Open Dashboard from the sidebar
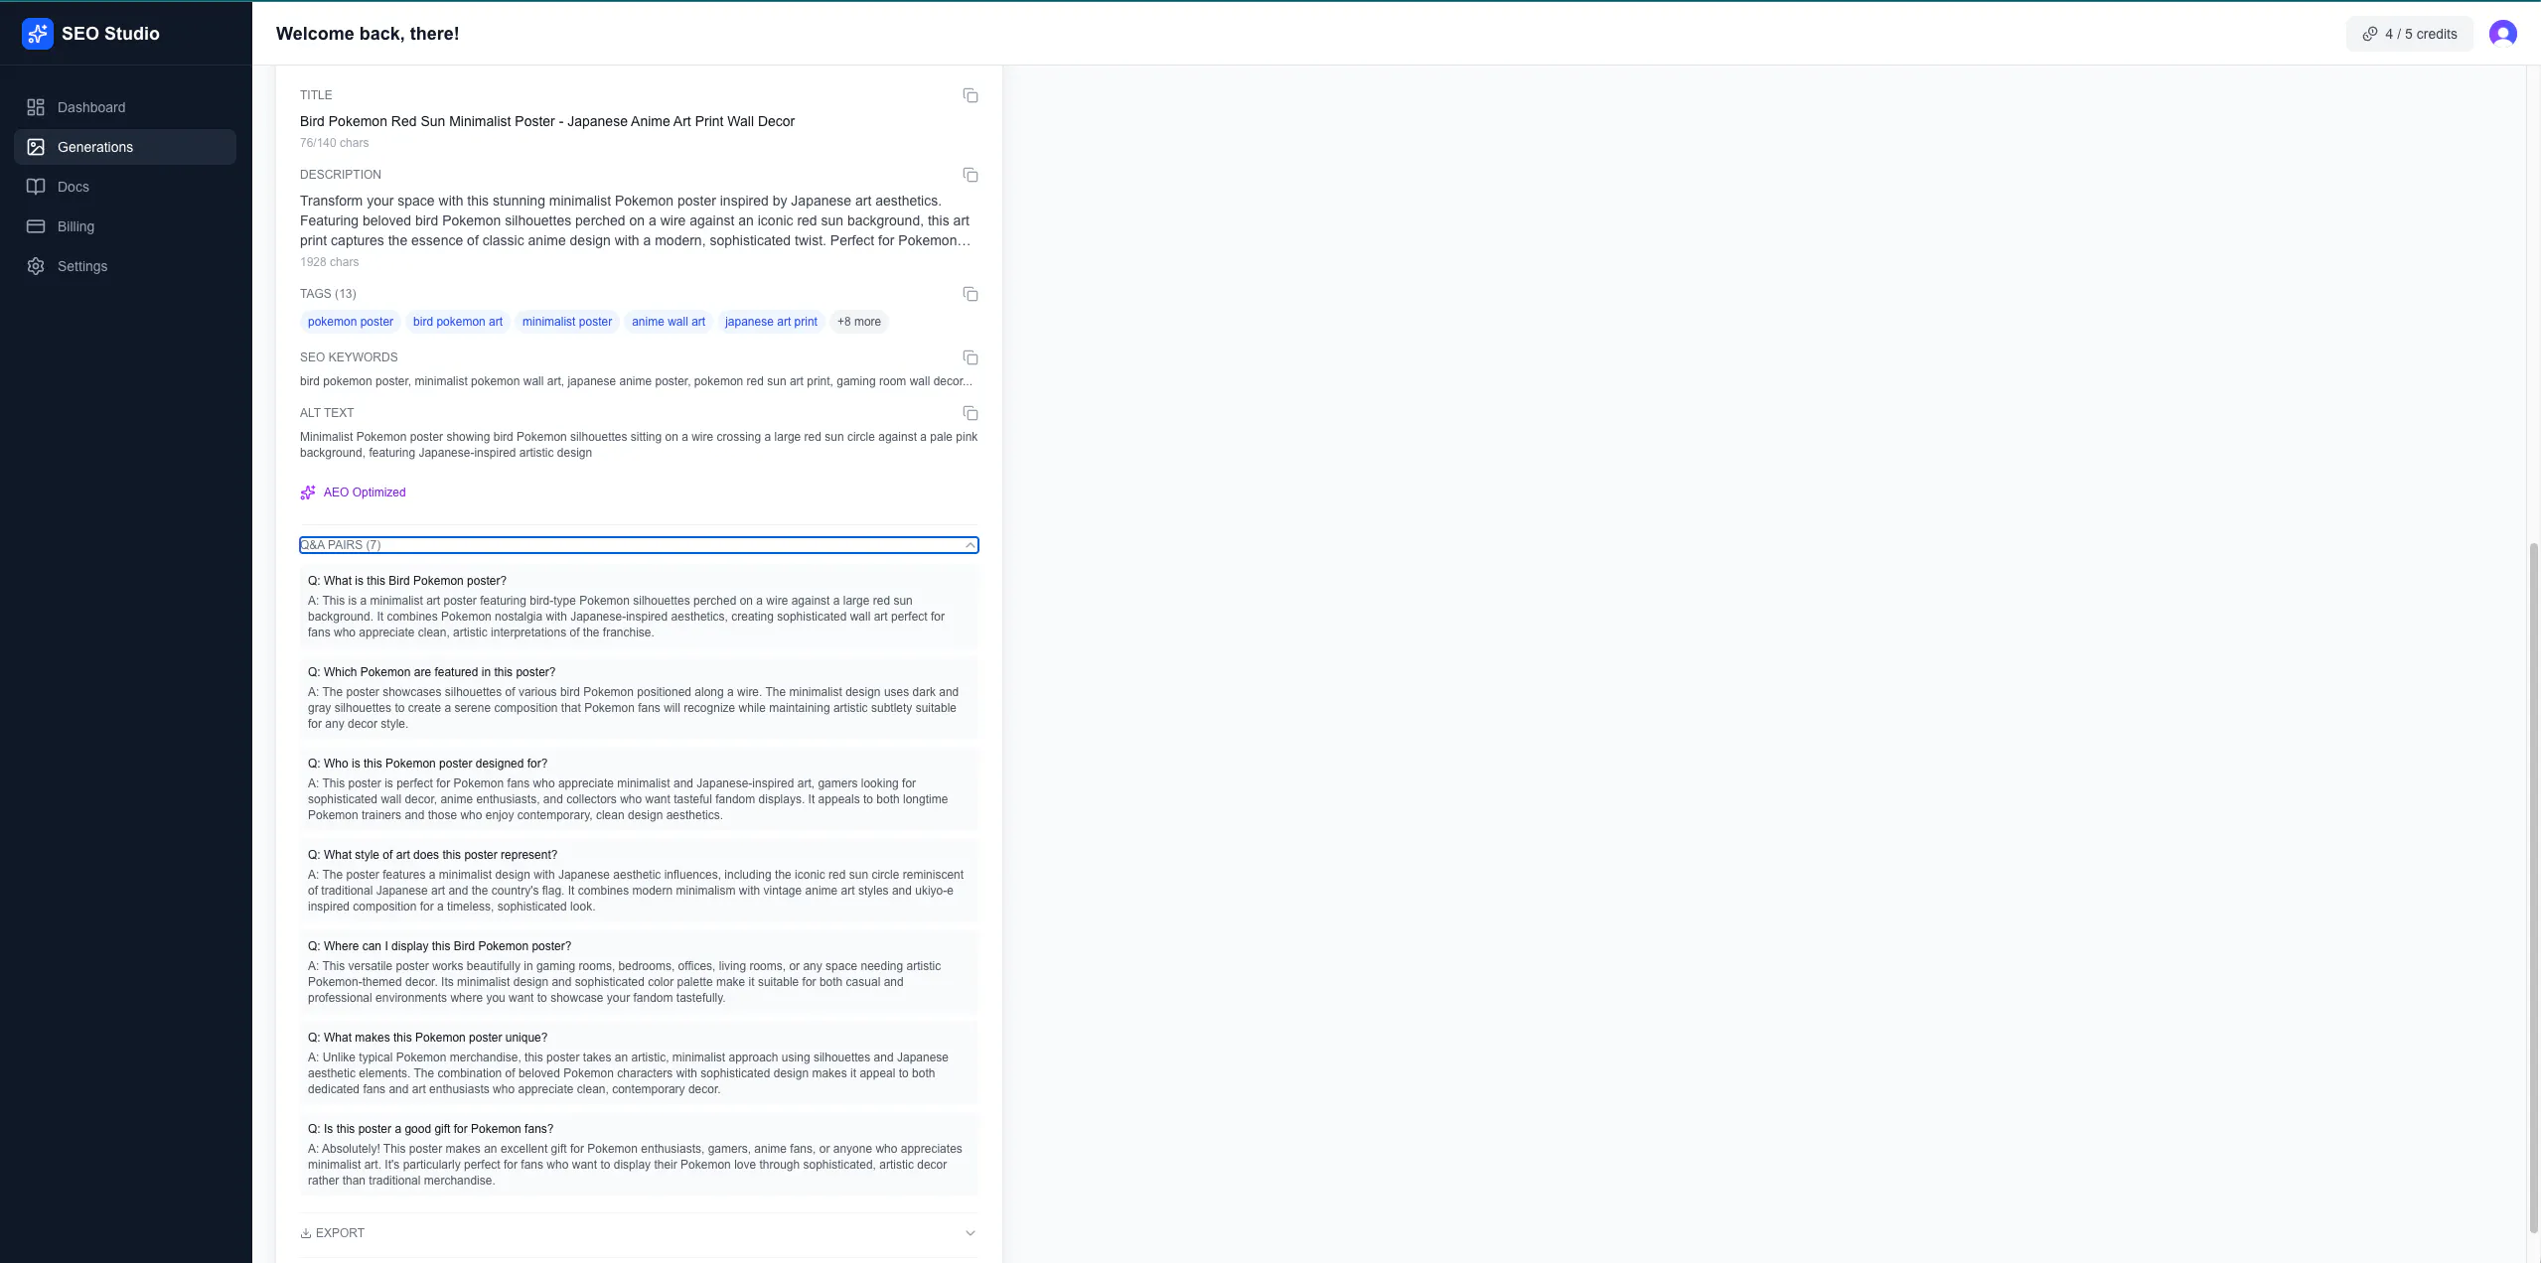This screenshot has height=1263, width=2541. pyautogui.click(x=125, y=107)
